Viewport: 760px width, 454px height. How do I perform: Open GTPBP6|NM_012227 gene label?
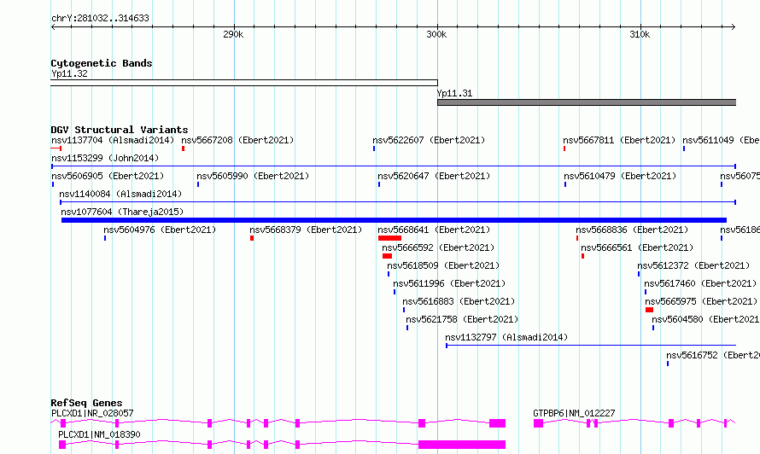[x=574, y=413]
